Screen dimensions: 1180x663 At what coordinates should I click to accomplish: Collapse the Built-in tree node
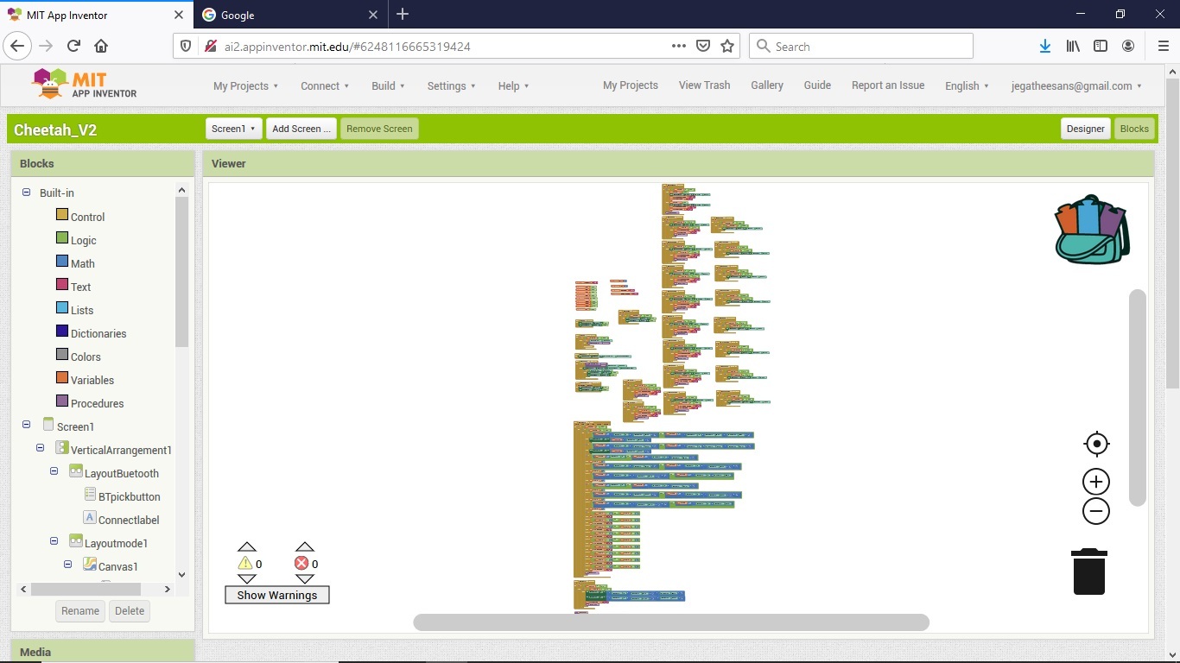coord(27,193)
